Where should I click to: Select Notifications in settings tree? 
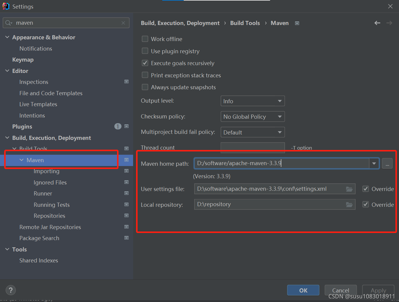coord(36,48)
